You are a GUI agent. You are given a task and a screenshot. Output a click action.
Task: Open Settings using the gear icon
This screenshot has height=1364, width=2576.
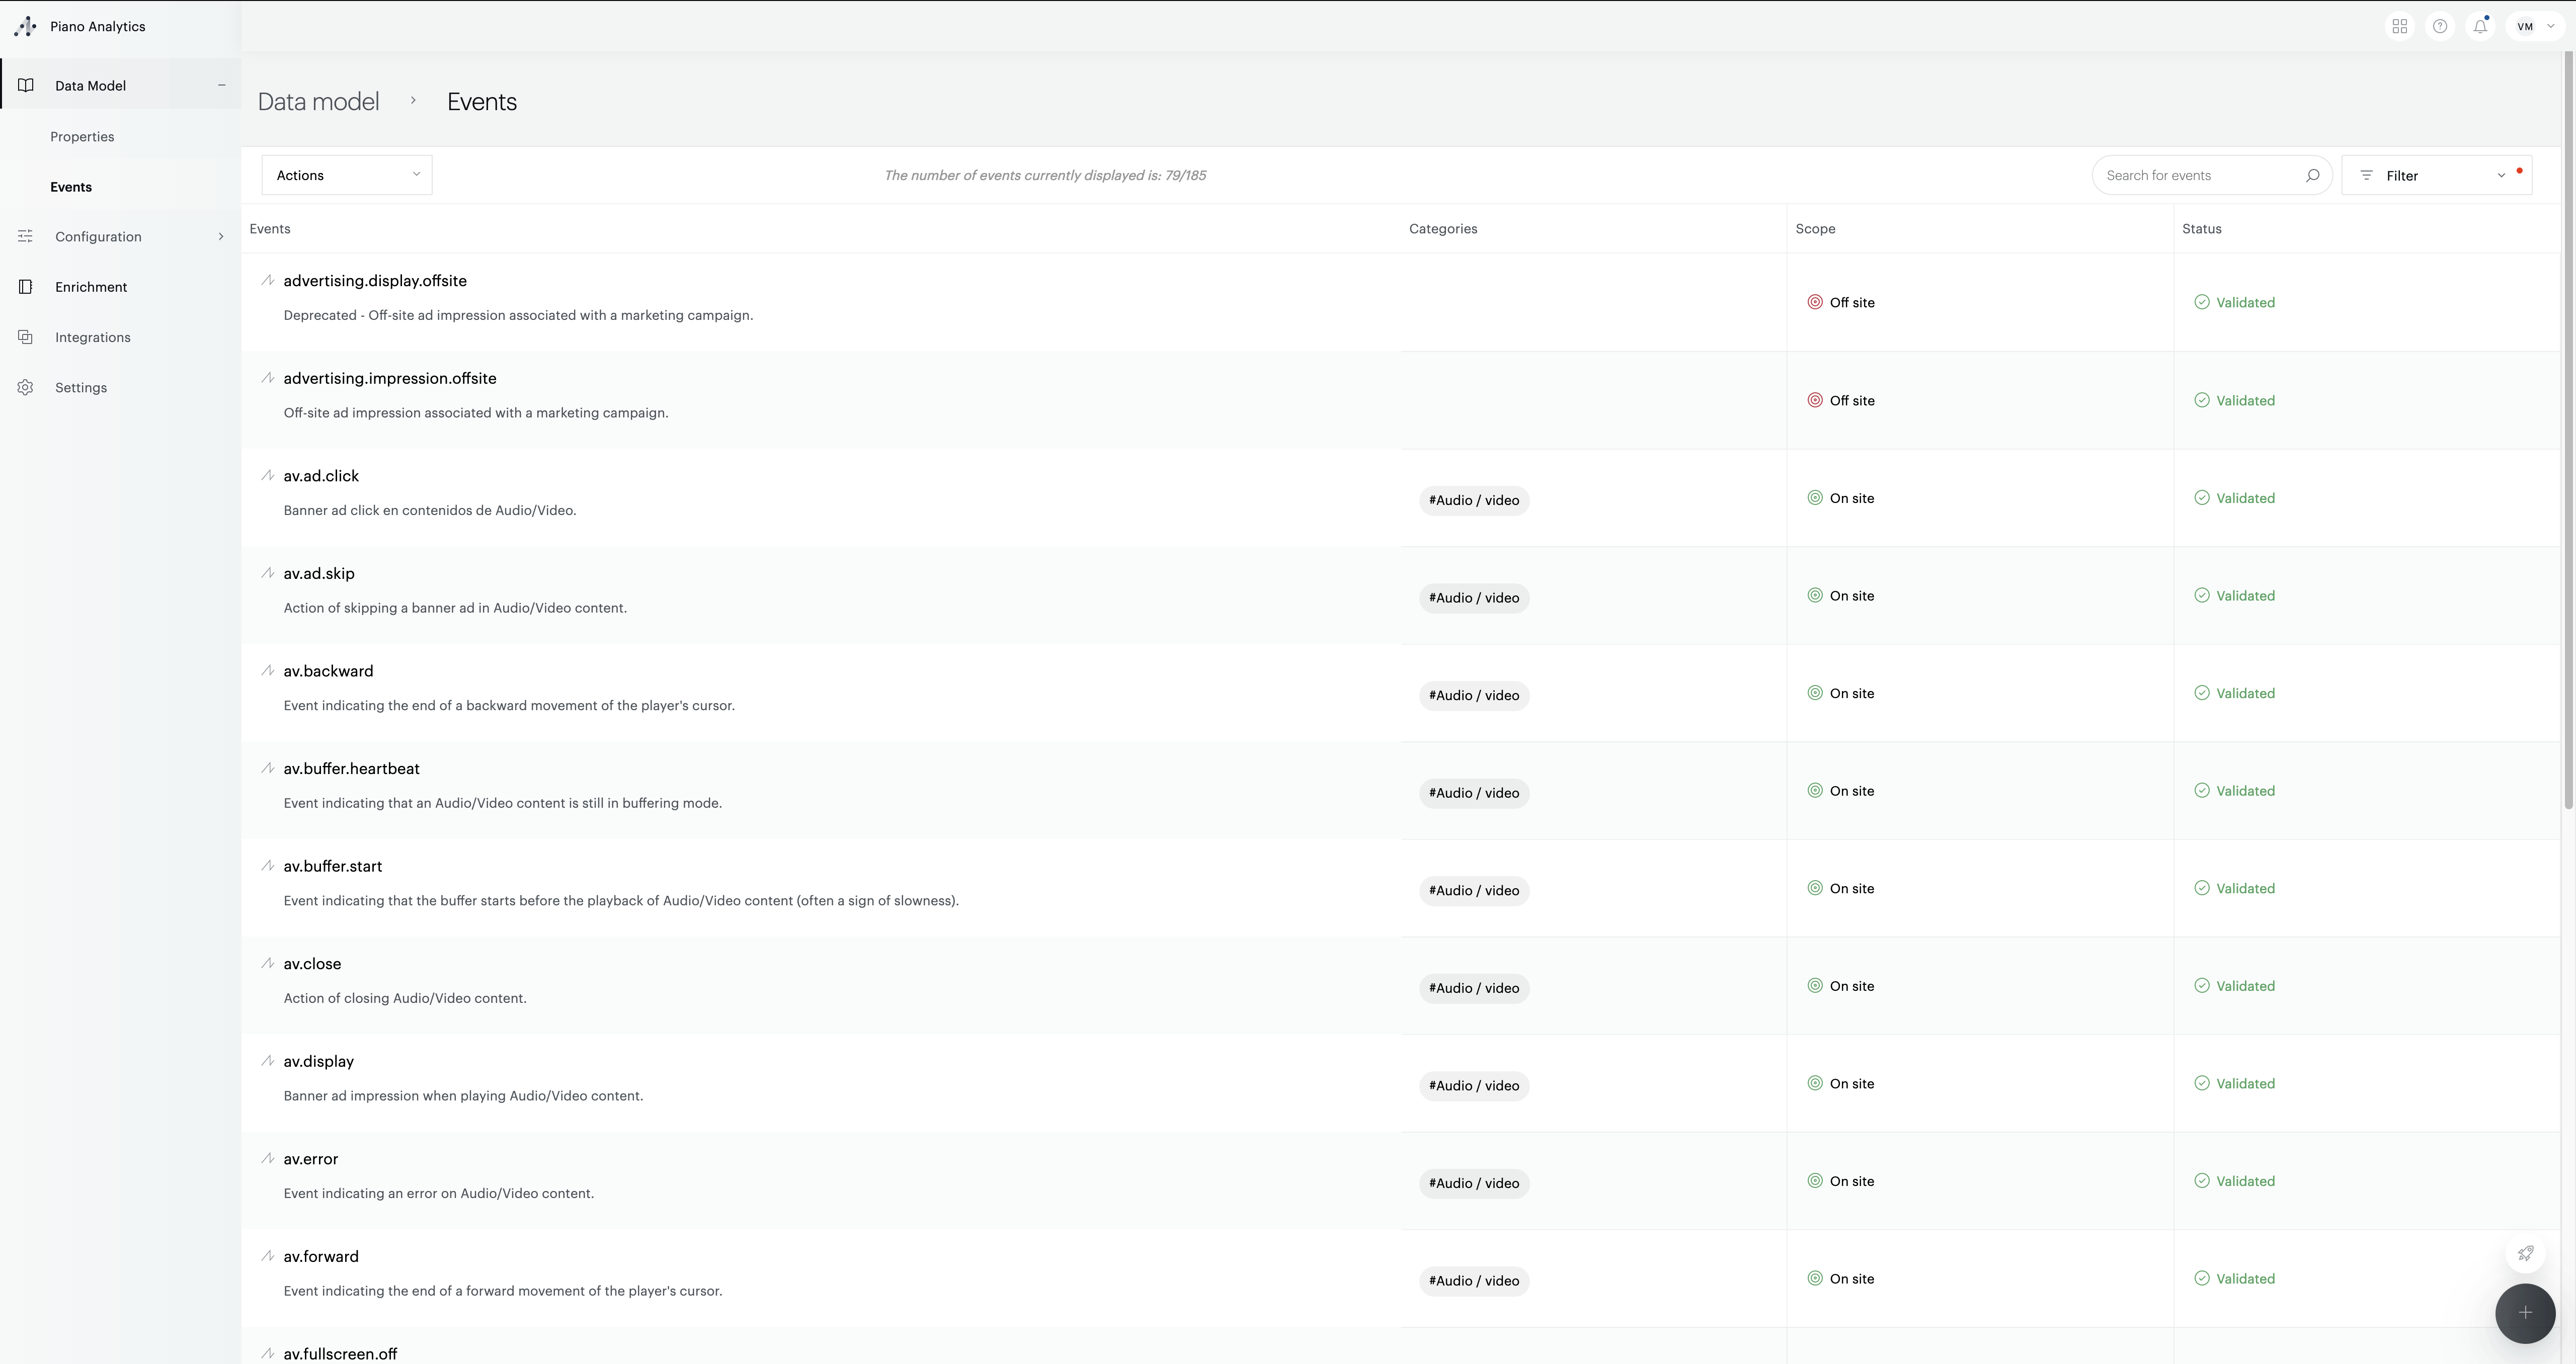pos(25,387)
